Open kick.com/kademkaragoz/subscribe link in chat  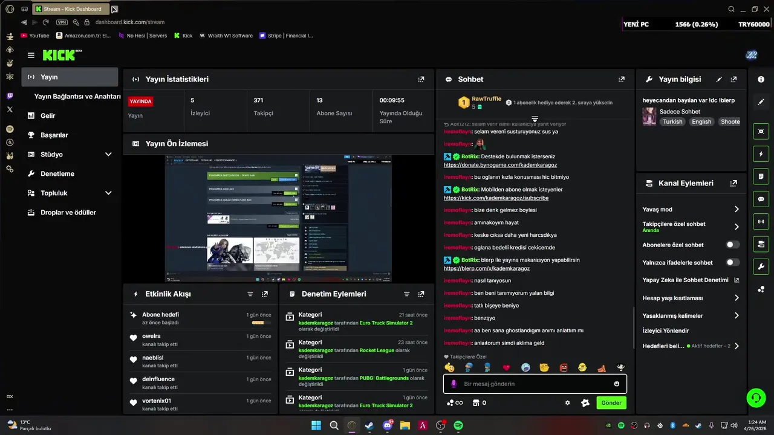click(496, 198)
